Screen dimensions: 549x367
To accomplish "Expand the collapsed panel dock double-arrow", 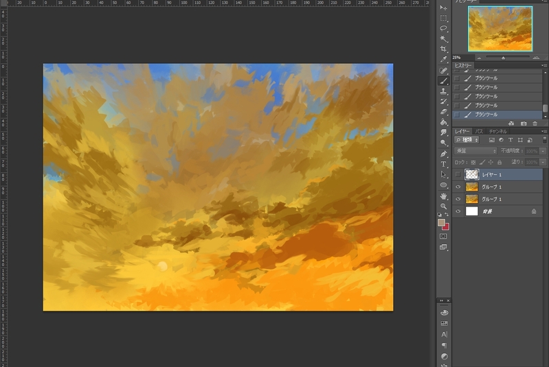I will [x=442, y=300].
